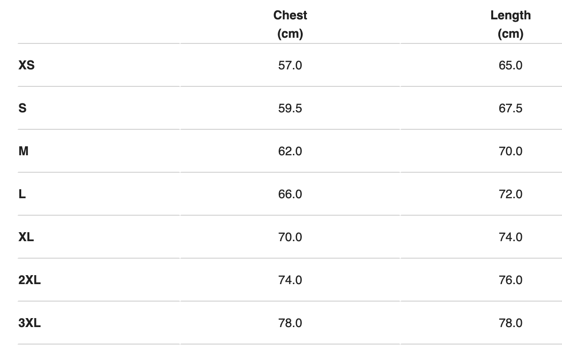The width and height of the screenshot is (562, 345).
Task: Click the L length value 72.0
Action: 511,194
